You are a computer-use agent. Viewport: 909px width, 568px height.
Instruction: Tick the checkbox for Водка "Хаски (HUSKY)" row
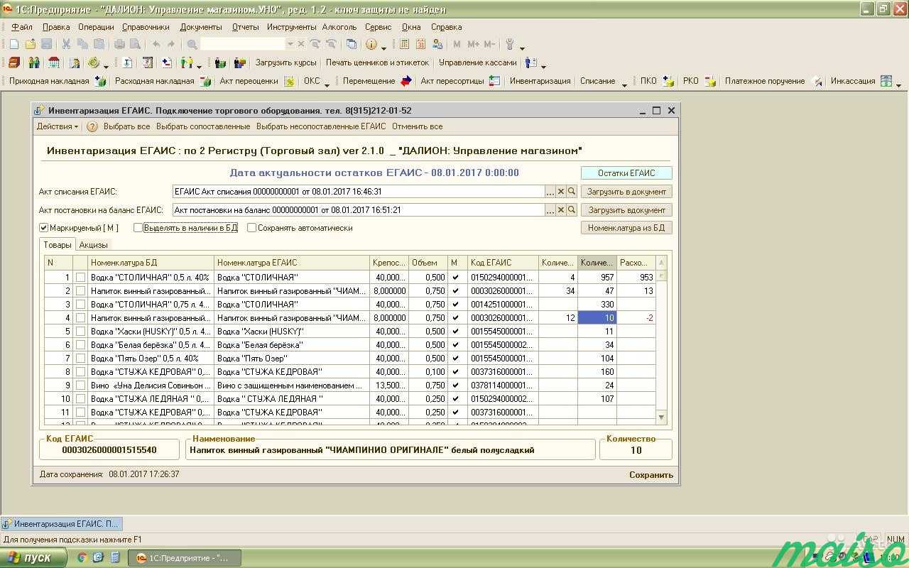coord(80,332)
